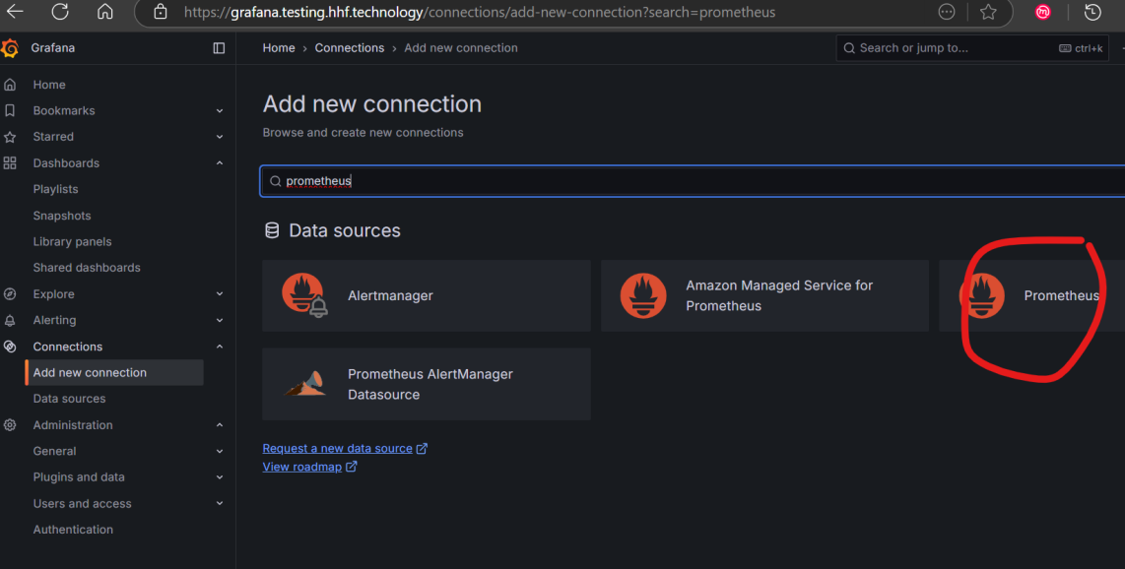The width and height of the screenshot is (1125, 569).
Task: Collapse the Administration section chevron
Action: 220,425
